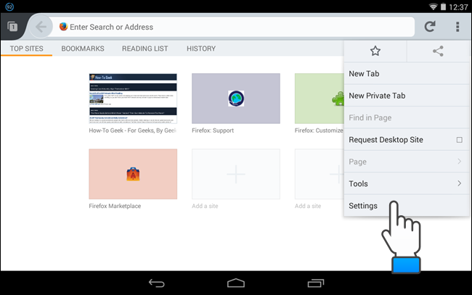Open the Tools menu entry
Image resolution: width=472 pixels, height=295 pixels.
point(407,183)
